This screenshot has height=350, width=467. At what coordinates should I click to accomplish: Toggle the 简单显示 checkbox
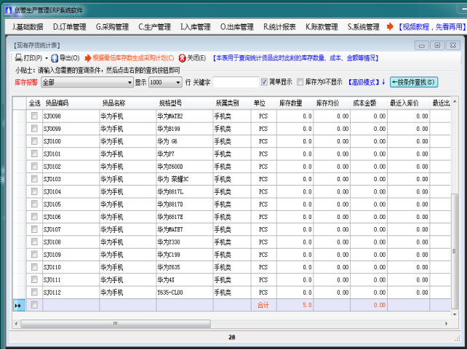(x=265, y=82)
